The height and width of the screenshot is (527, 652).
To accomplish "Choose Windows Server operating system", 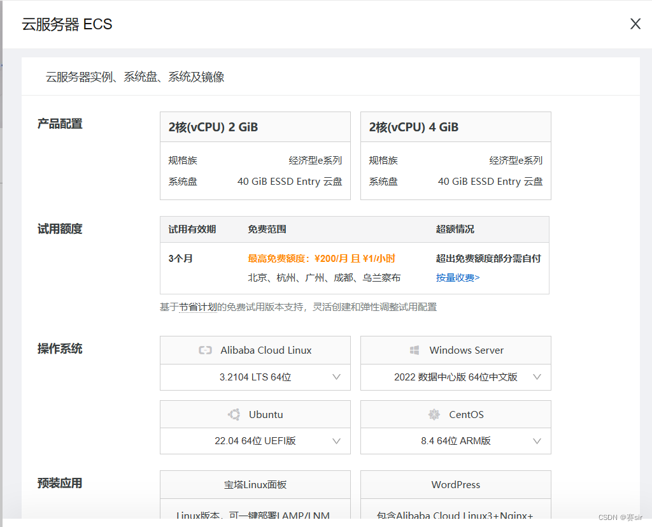I will 455,350.
